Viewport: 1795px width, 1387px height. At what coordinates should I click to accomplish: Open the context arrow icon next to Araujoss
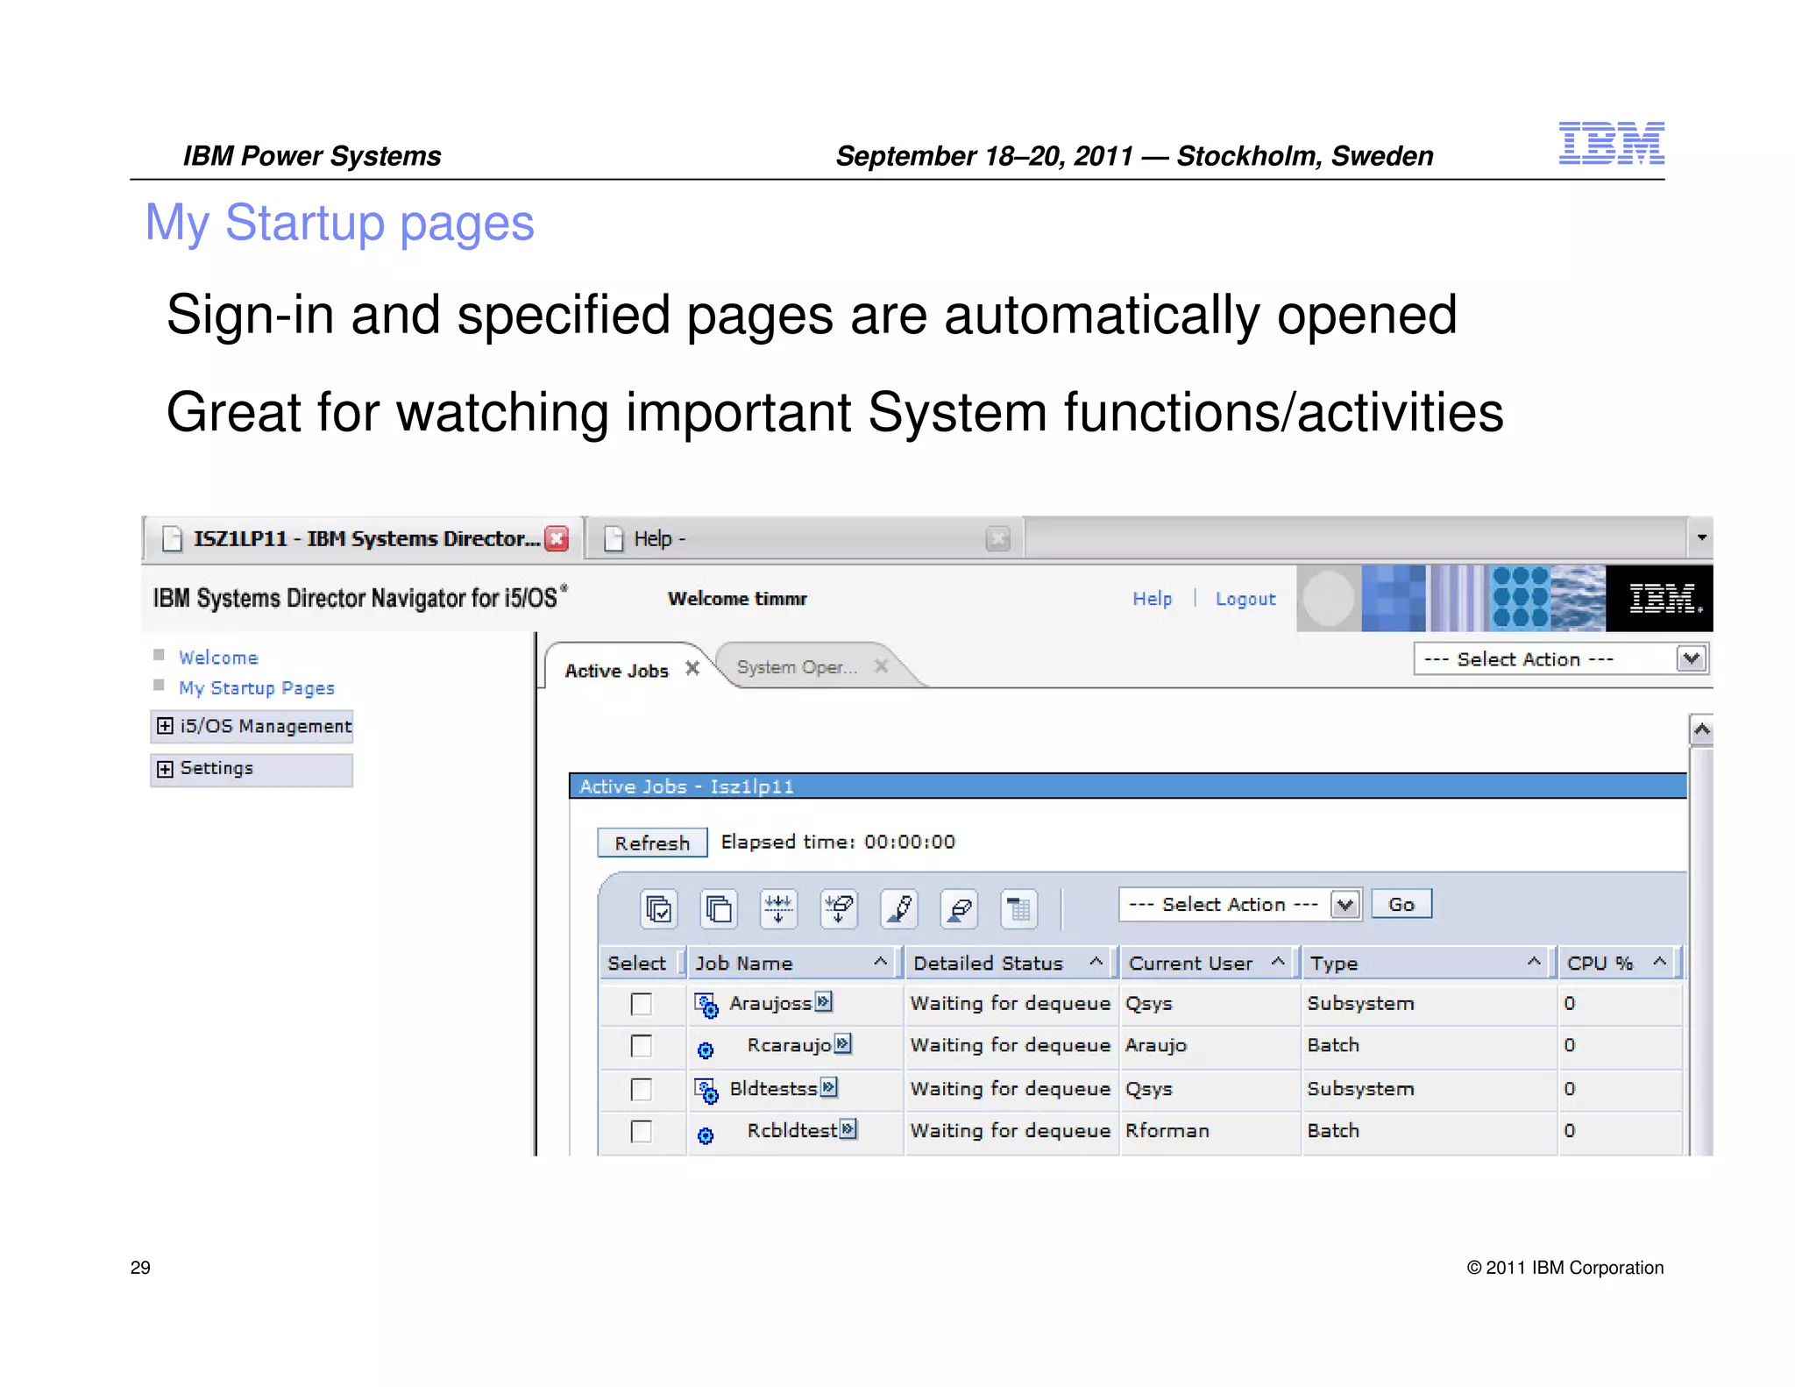pyautogui.click(x=824, y=1001)
